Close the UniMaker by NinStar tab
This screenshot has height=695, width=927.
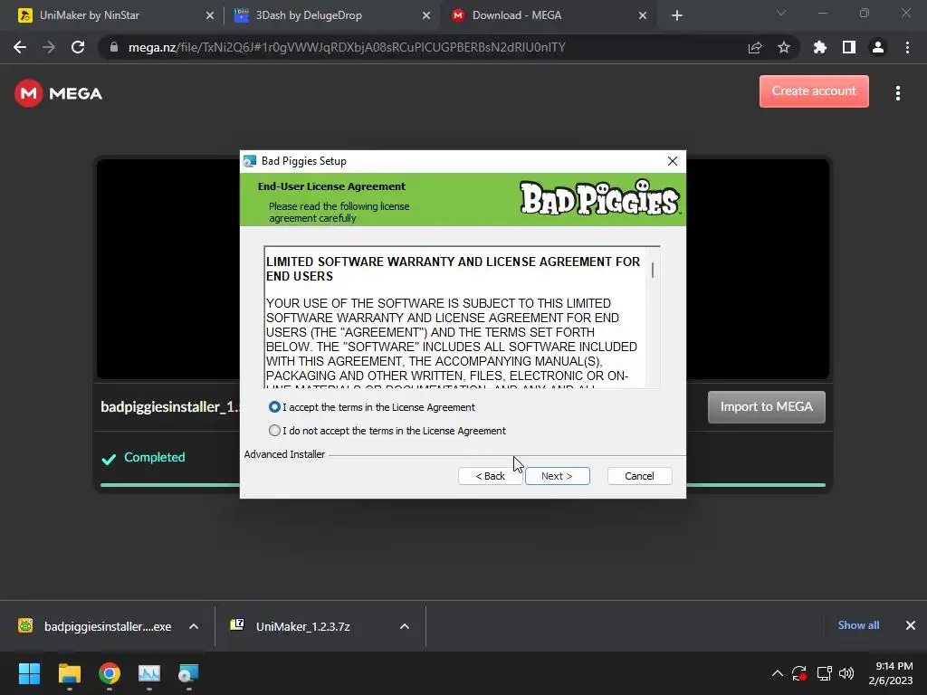(x=210, y=16)
